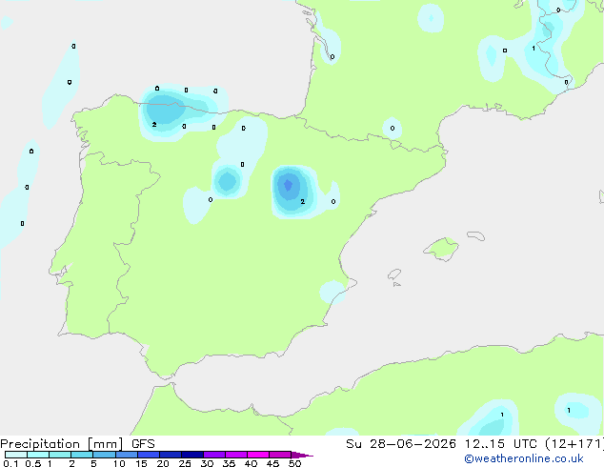Select the 20 mm legend swatch
The height and width of the screenshot is (467, 604).
[170, 455]
